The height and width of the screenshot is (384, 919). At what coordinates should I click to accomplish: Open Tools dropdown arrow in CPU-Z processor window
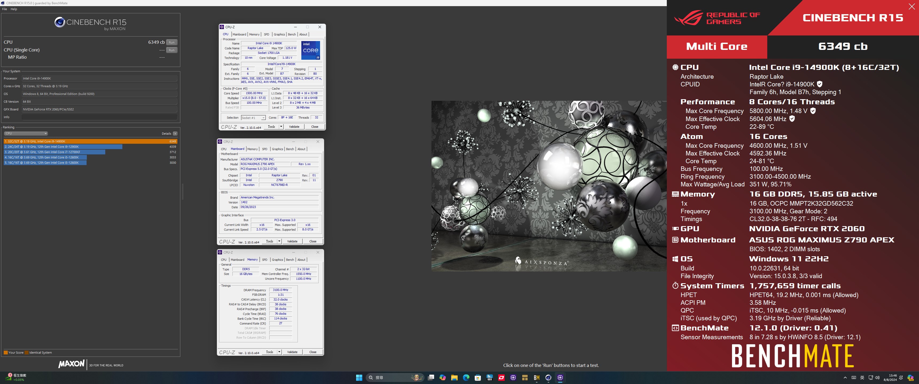click(x=281, y=126)
